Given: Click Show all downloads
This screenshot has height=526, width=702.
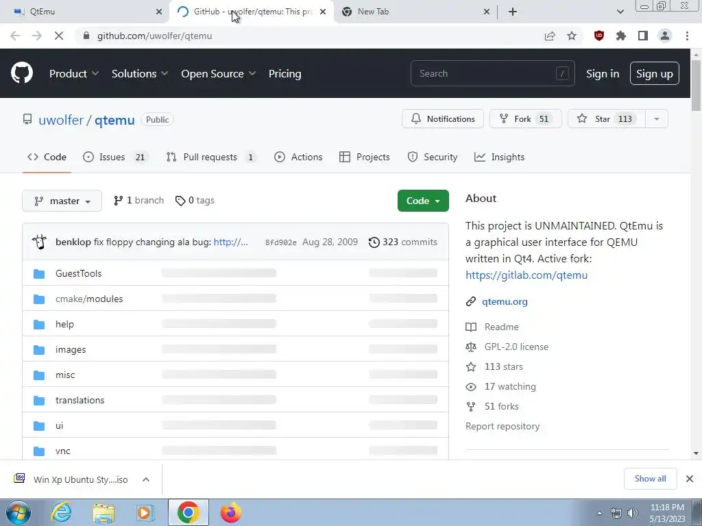Looking at the screenshot, I should pyautogui.click(x=650, y=479).
